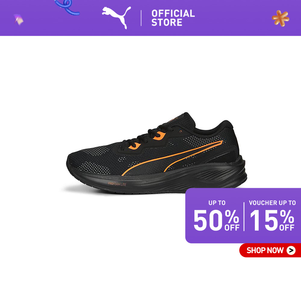Click the orange Puma formstrip on shoe
The width and height of the screenshot is (301, 301).
[172, 158]
